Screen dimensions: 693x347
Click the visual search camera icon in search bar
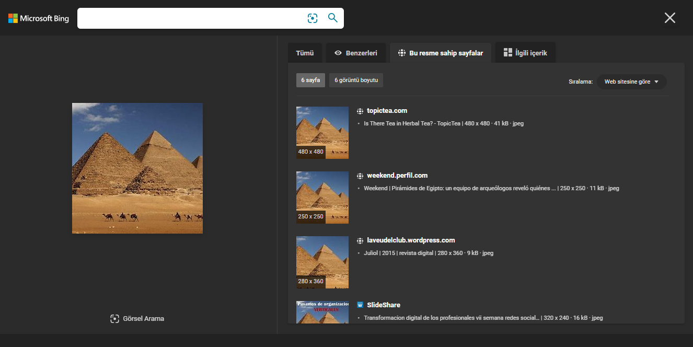313,18
